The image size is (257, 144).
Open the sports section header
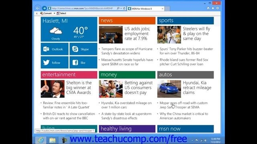point(186,20)
